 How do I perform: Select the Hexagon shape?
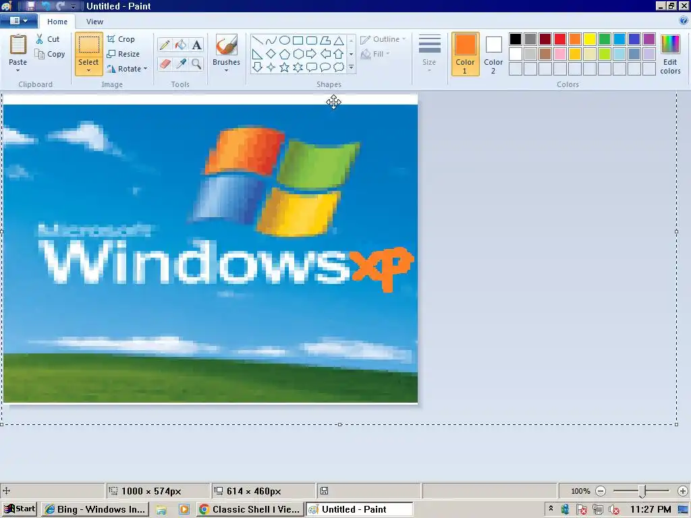click(x=298, y=54)
